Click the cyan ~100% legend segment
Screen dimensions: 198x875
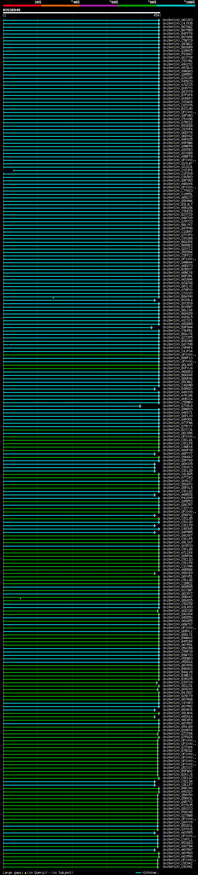pos(176,6)
